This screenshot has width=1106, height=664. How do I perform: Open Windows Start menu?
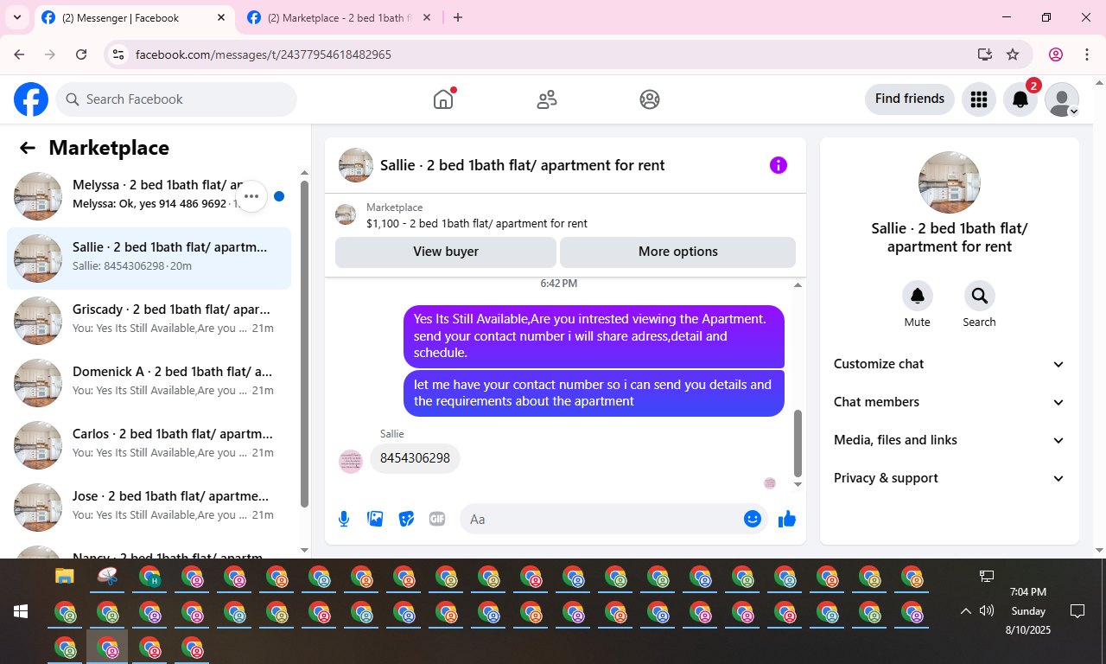(x=21, y=611)
